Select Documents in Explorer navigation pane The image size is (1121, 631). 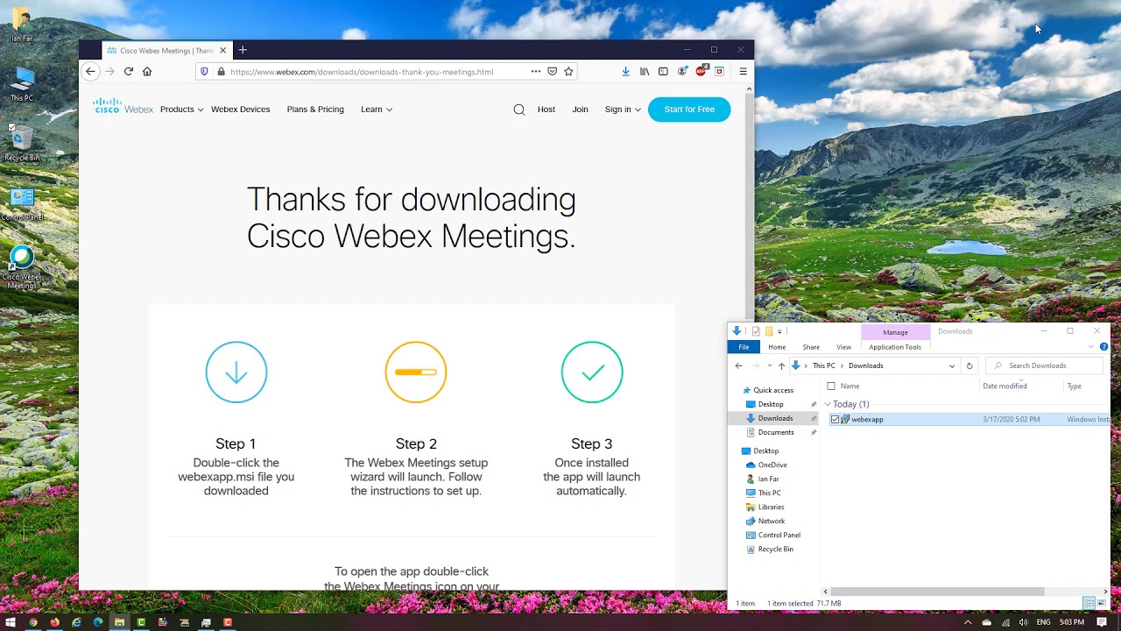click(x=776, y=432)
